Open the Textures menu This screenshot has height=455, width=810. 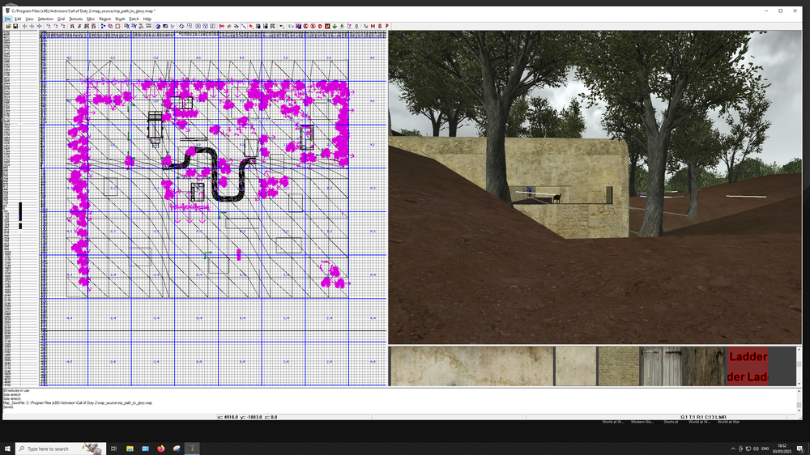tap(75, 19)
